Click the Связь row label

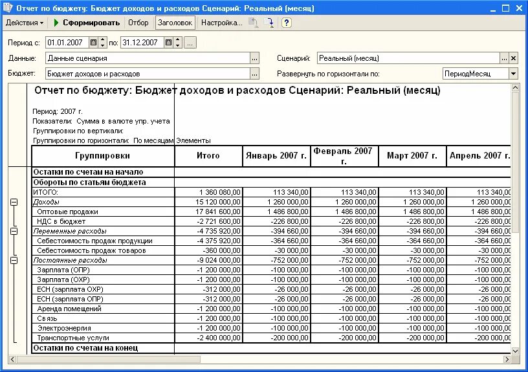click(x=47, y=318)
